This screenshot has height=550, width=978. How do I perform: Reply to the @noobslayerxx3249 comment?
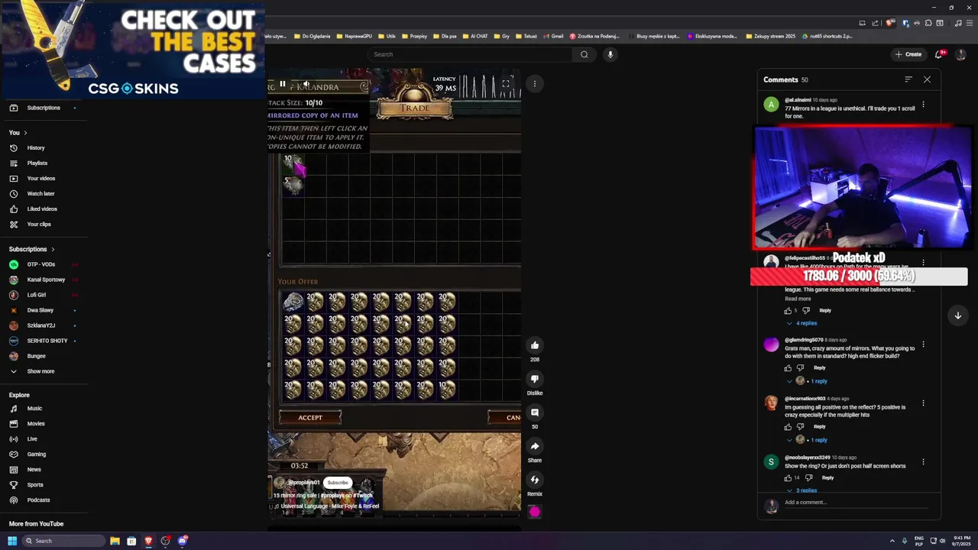827,478
